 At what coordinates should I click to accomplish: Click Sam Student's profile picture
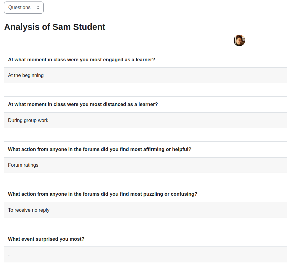[x=239, y=40]
